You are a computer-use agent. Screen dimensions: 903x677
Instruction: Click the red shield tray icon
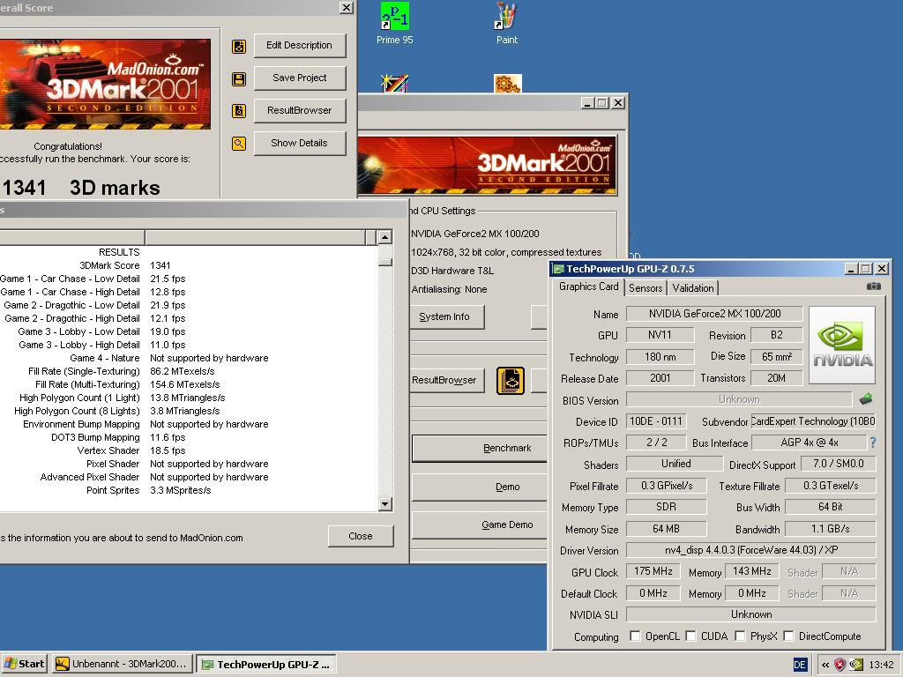(x=840, y=665)
